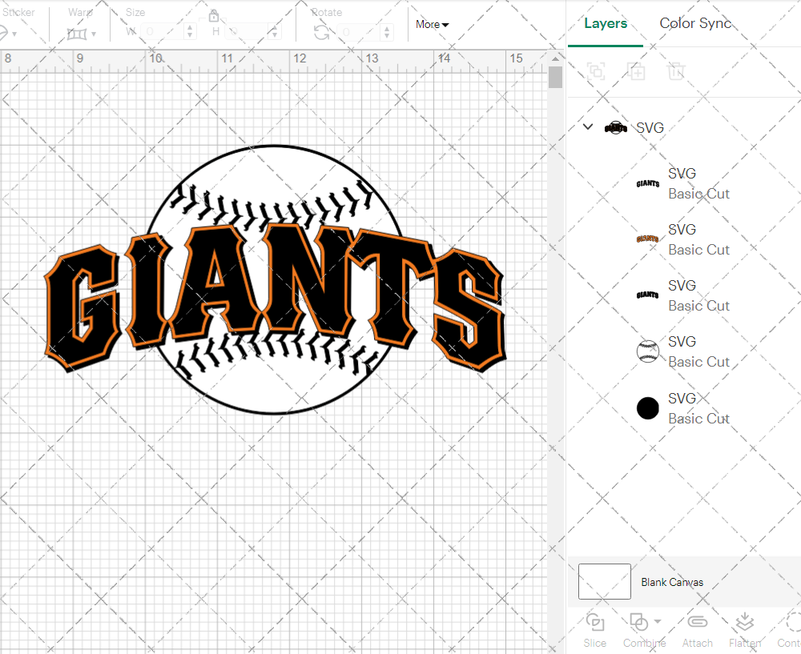
Task: Open the Combine dropdown arrow
Action: point(658,621)
